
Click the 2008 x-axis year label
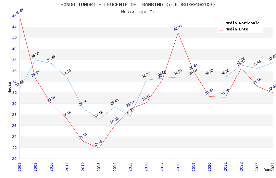[x=19, y=167]
